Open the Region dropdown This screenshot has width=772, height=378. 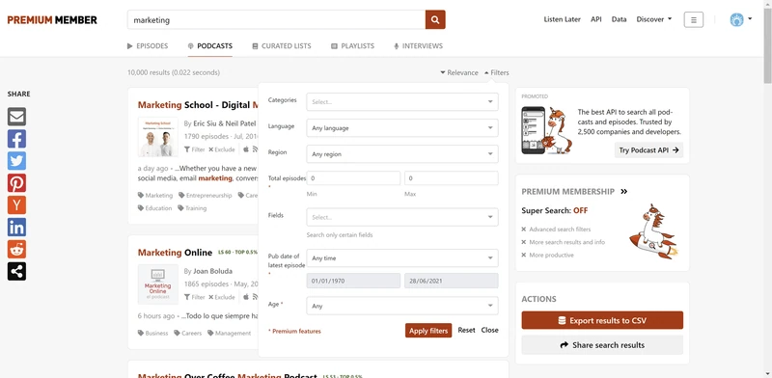point(402,154)
